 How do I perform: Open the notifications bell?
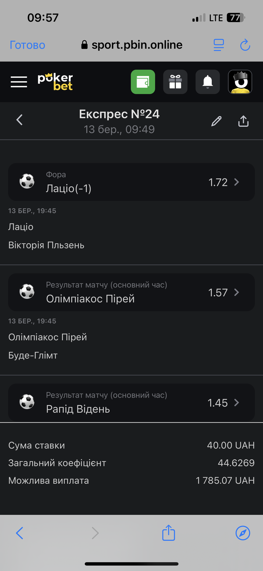pyautogui.click(x=208, y=82)
